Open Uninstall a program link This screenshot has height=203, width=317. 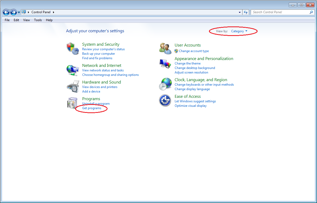pyautogui.click(x=96, y=104)
